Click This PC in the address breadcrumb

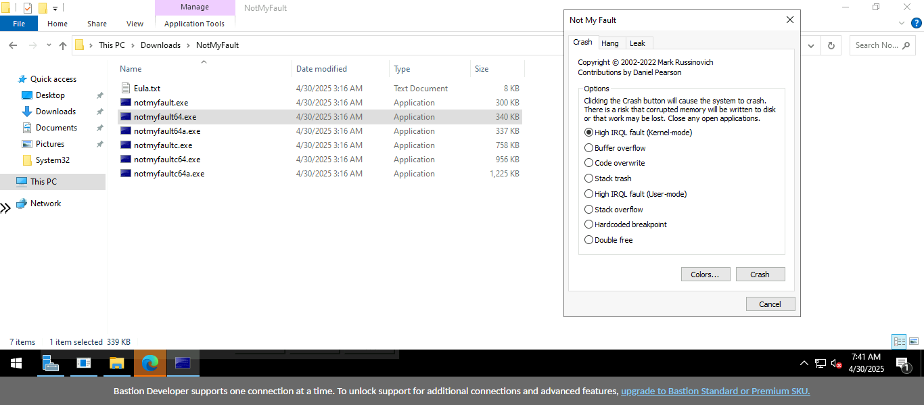click(x=112, y=45)
